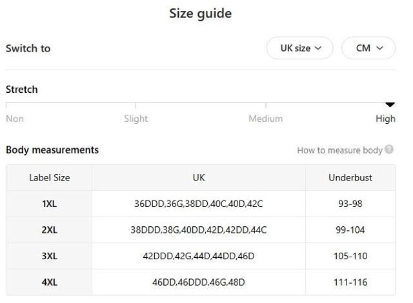Click the Underbust column header

pyautogui.click(x=350, y=177)
